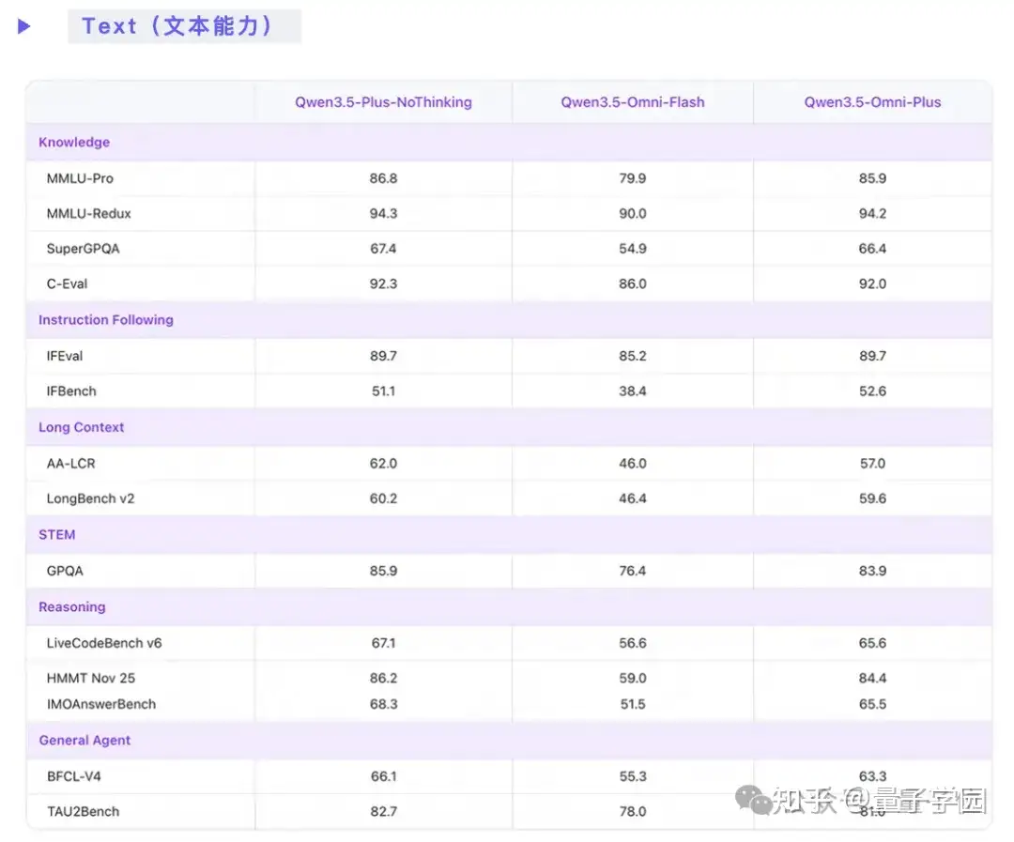Click the Text（文本能力）section title
The width and height of the screenshot is (1014, 842).
178,26
